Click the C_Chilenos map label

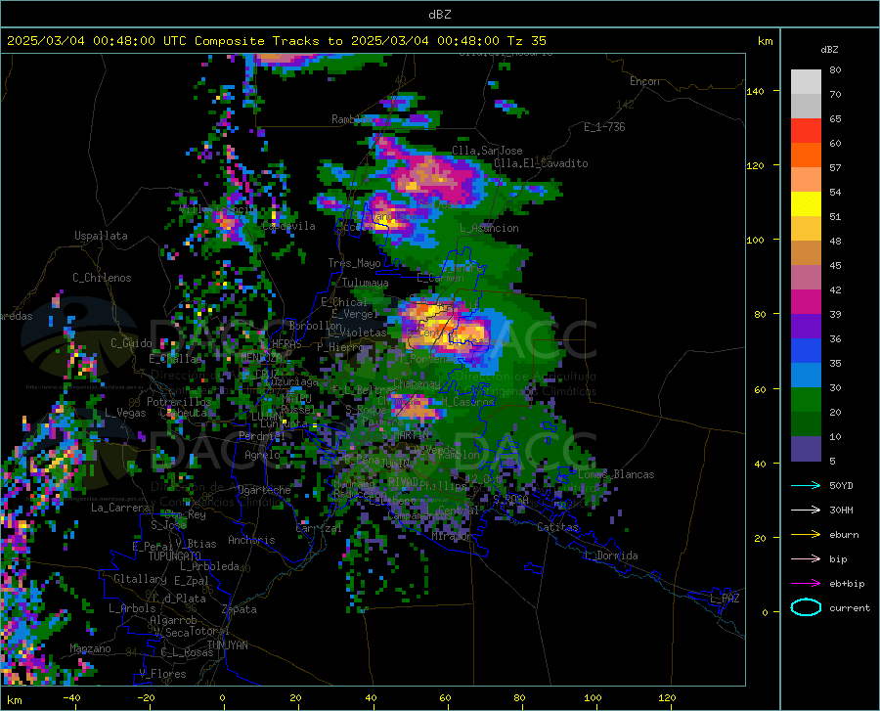[x=102, y=278]
